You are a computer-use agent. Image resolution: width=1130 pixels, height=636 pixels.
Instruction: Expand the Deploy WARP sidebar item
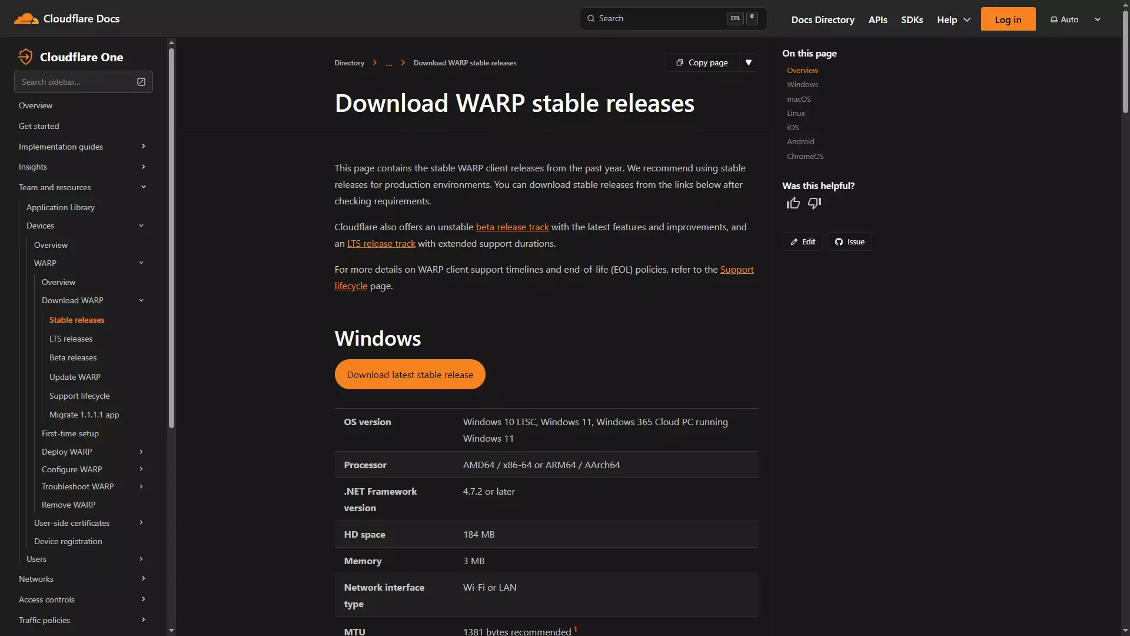coord(141,452)
